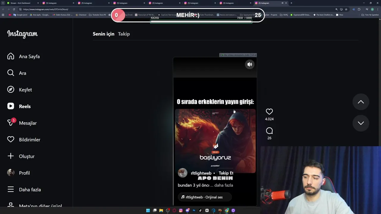Click the rltlightweb profile avatar
Screen dimensions: 381x214
pos(182,173)
